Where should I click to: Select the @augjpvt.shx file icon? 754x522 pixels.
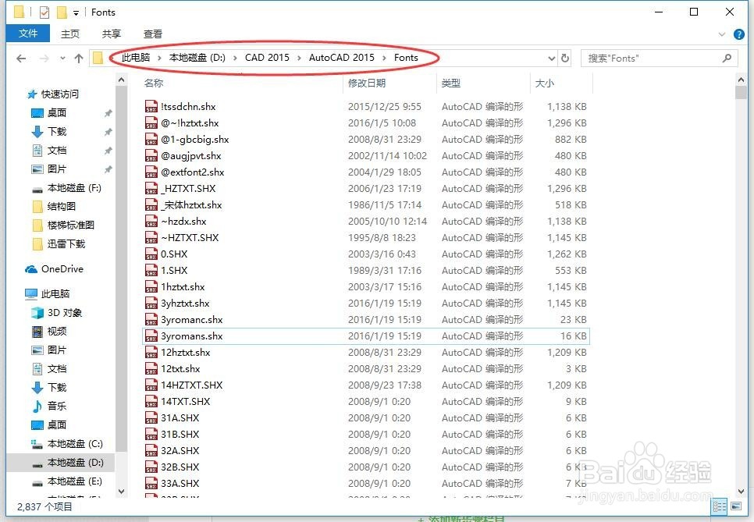151,155
